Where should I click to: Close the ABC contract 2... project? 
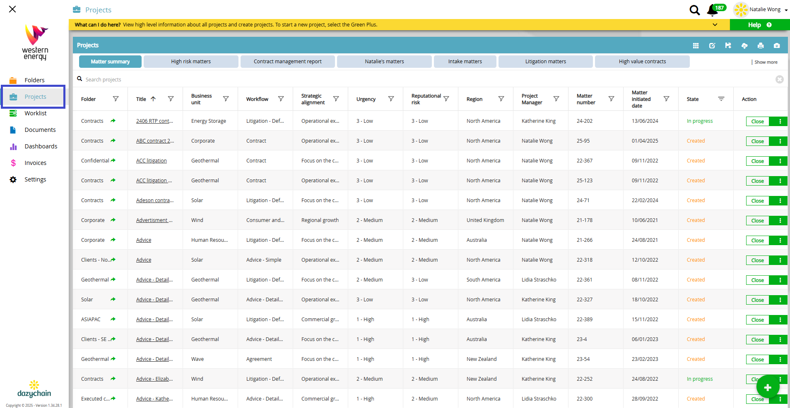click(x=758, y=141)
